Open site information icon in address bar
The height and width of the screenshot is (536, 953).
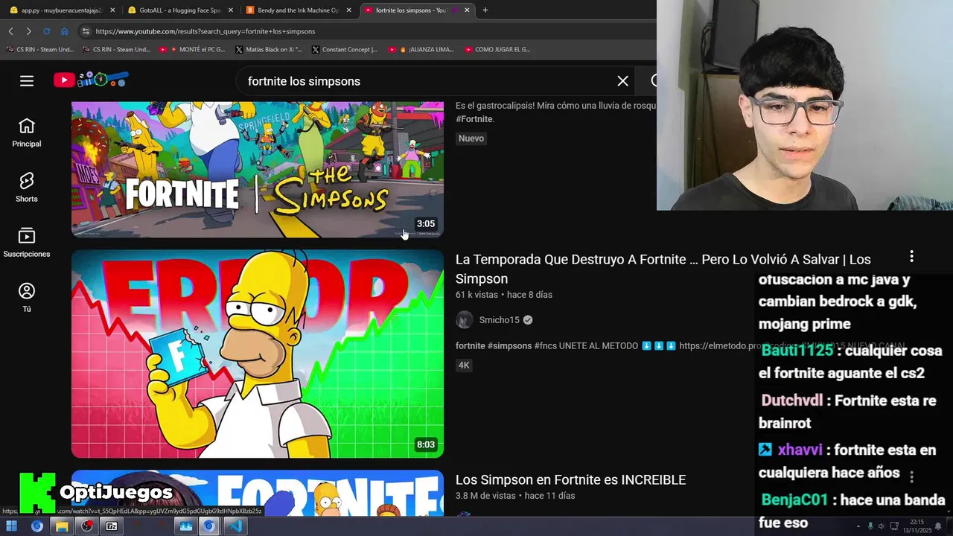click(86, 31)
